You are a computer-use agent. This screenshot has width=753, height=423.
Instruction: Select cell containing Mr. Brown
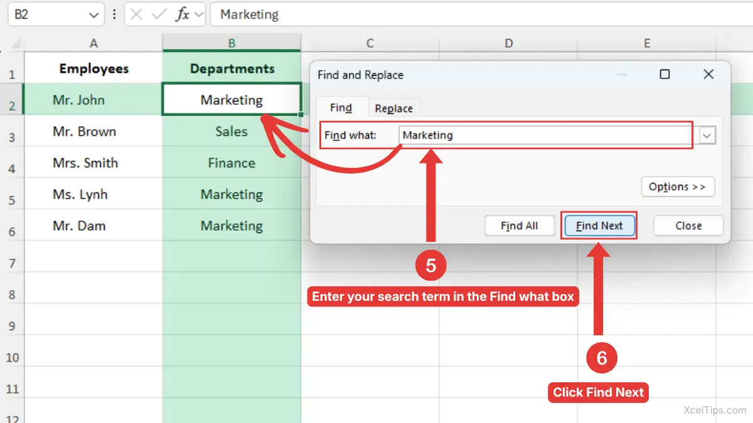point(93,132)
